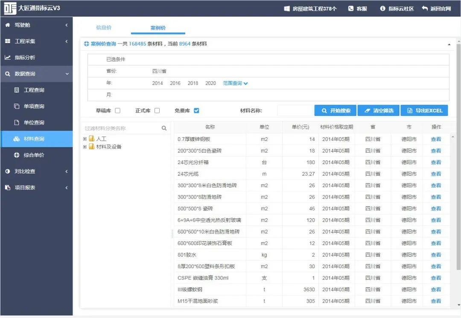Click 查看 for M15干混地面砂浆
This screenshot has width=461, height=318.
point(436,301)
